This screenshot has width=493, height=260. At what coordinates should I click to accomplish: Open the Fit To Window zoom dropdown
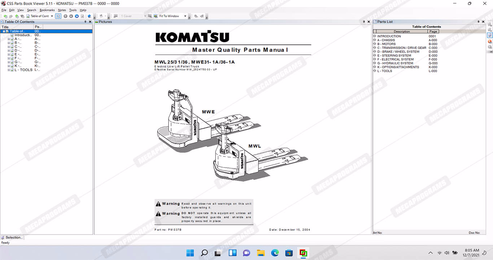[185, 16]
